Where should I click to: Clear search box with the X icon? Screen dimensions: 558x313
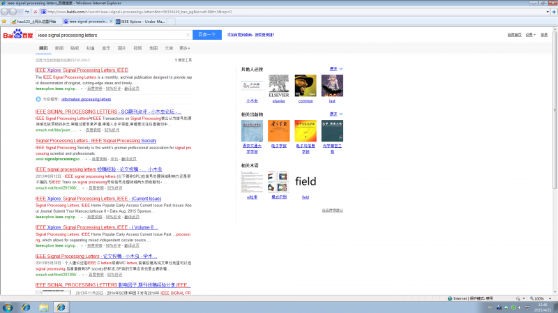pyautogui.click(x=188, y=35)
